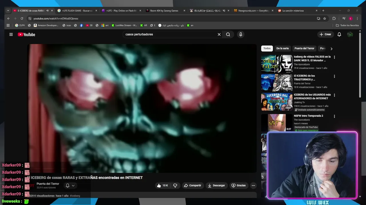Screen dimensions: 366x205
Task: Close the Room 404 tab
Action: [184, 11]
